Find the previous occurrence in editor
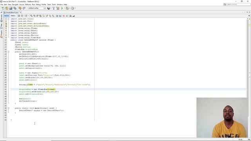Image resolution: width=251 pixels, height=141 pixels. click(34, 16)
